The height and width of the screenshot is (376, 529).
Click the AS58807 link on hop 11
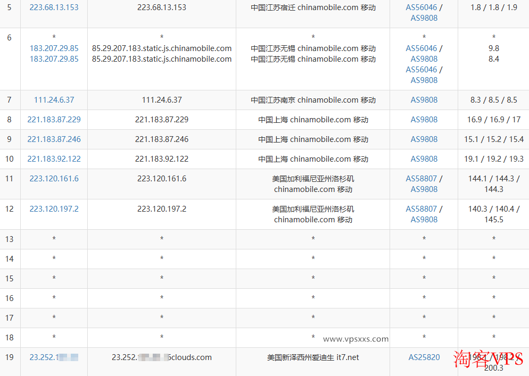422,178
